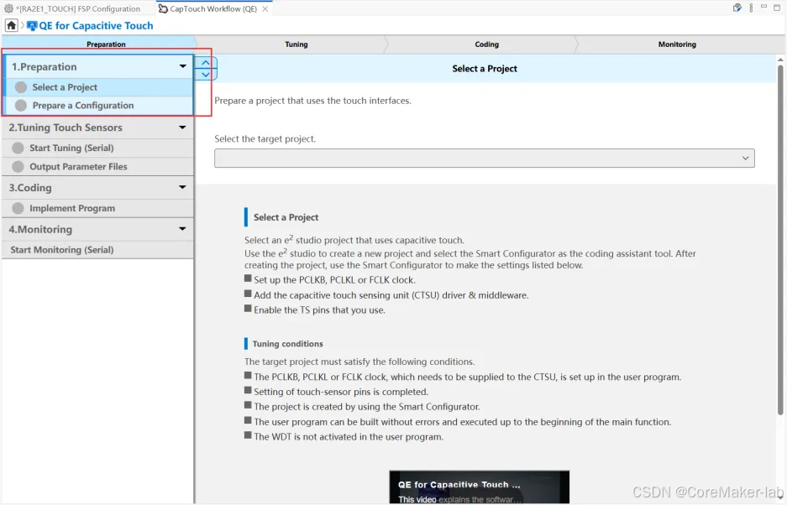The image size is (787, 505).
Task: Select the 'Output Parameter Files' step
Action: [x=97, y=166]
